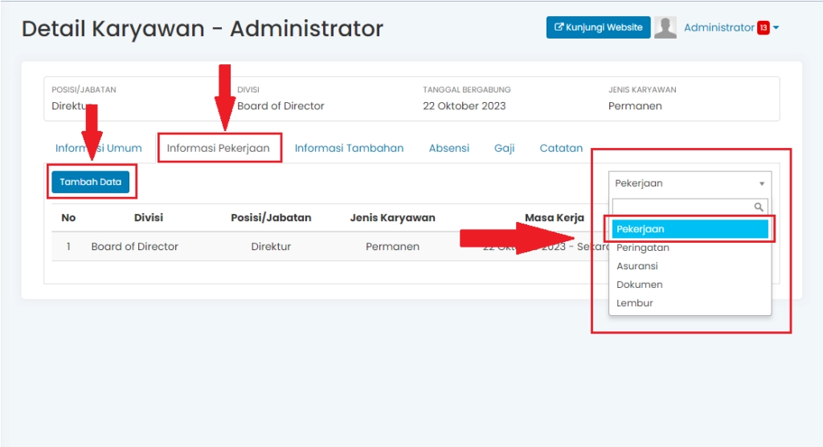Viewport: 823px width, 447px height.
Task: Pick Asuransi in the dropdown list
Action: (637, 266)
